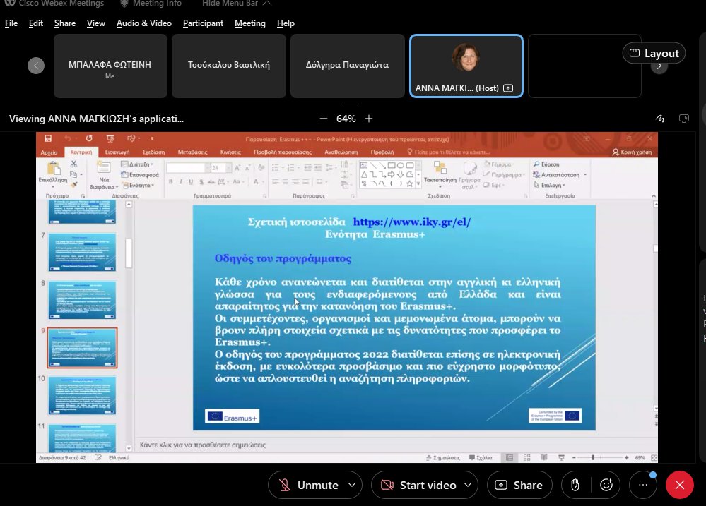
Task: Open the Audio & Video menu
Action: (143, 23)
